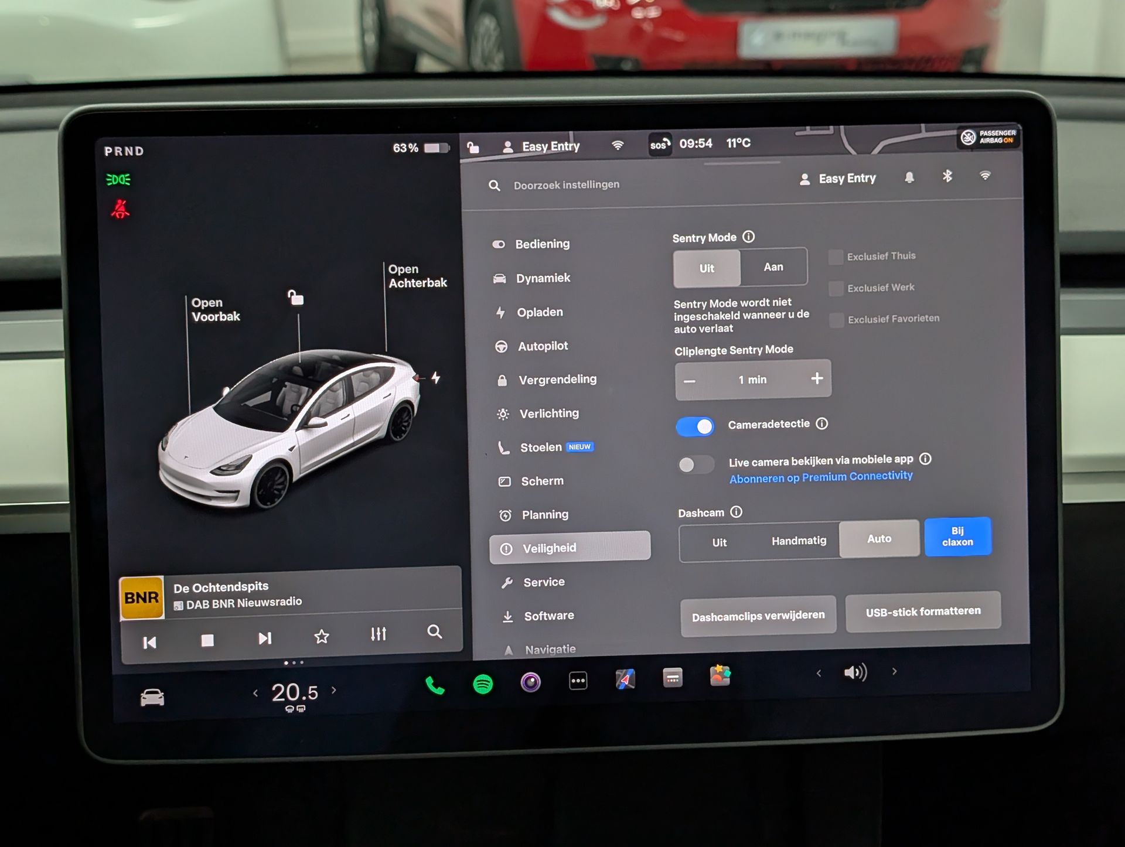Open the Spotify app icon
This screenshot has width=1125, height=847.
point(483,684)
